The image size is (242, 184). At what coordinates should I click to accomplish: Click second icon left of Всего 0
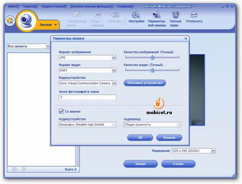pyautogui.click(x=24, y=169)
